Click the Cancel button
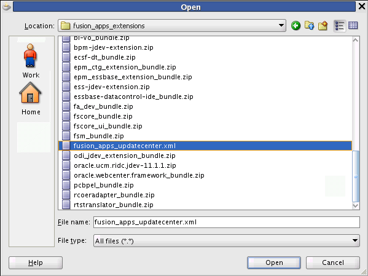The height and width of the screenshot is (276, 368). (333, 262)
